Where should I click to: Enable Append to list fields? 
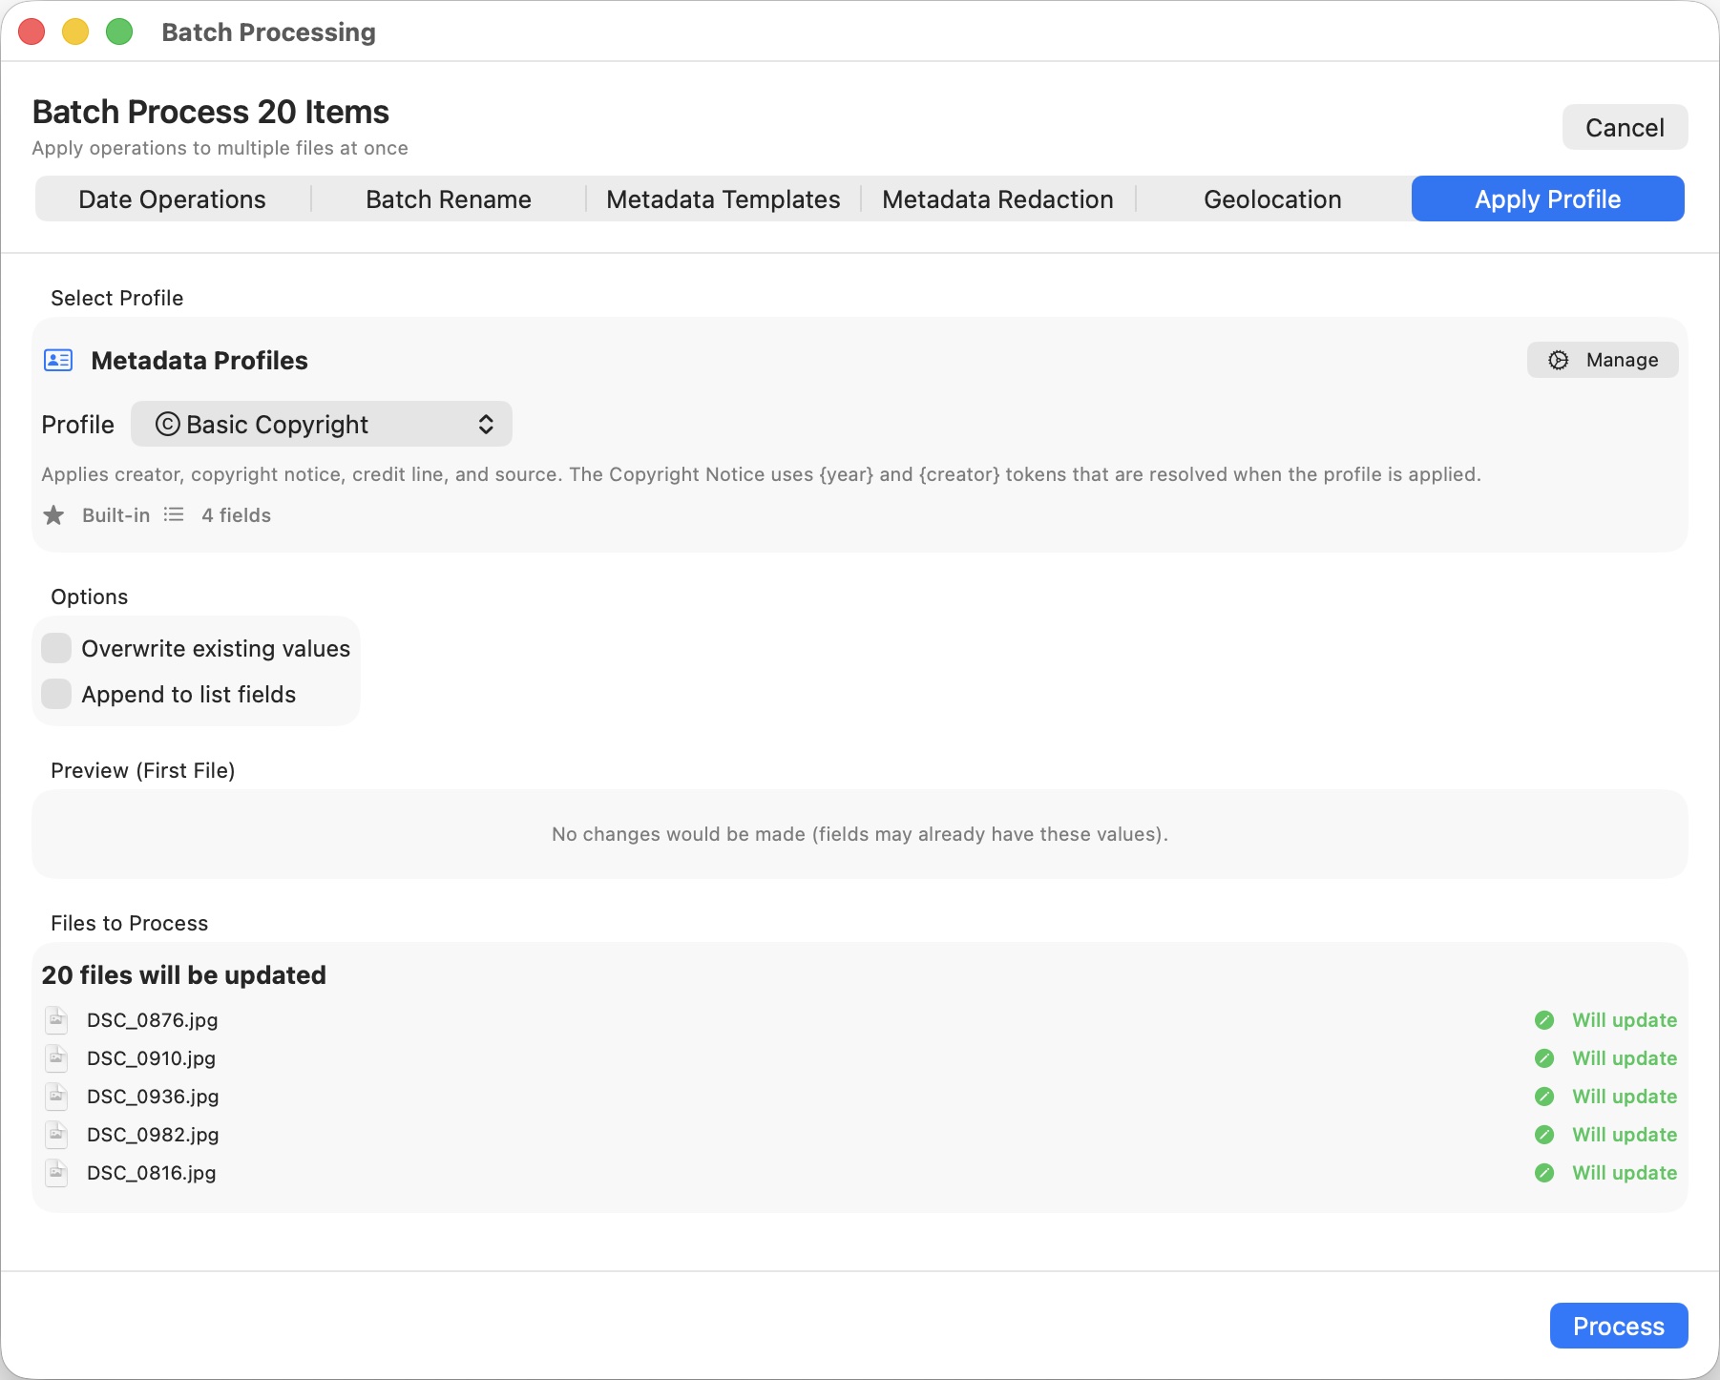tap(56, 694)
